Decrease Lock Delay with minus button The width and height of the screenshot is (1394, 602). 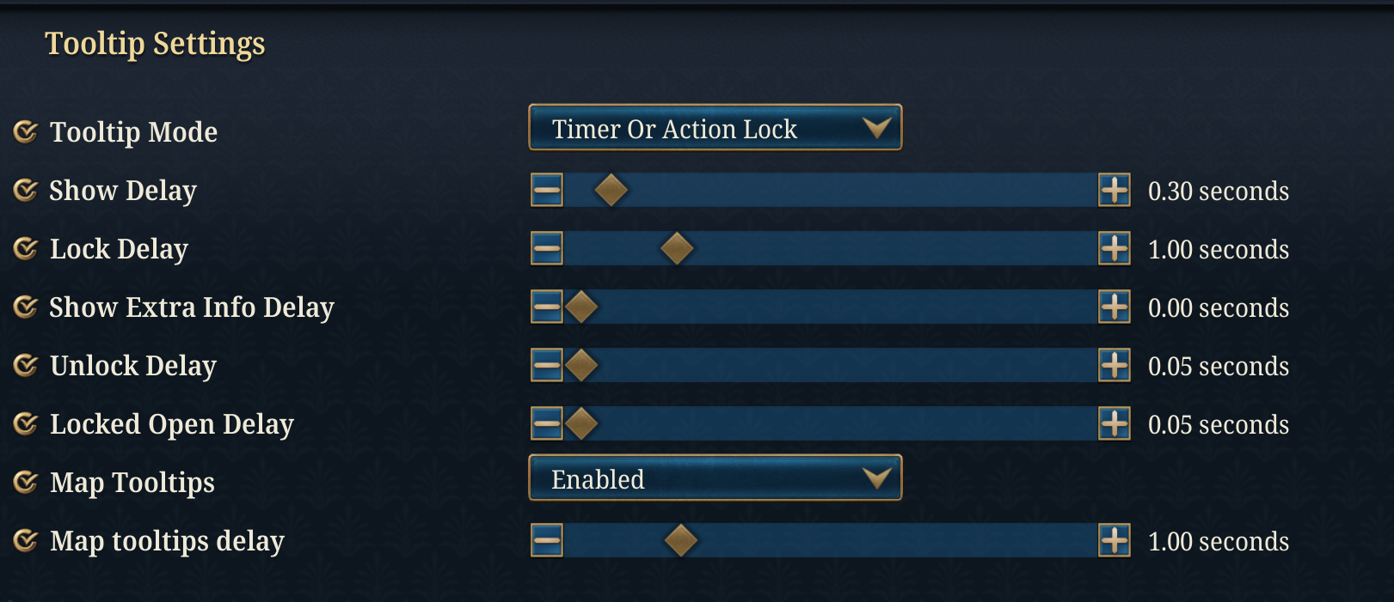(547, 248)
